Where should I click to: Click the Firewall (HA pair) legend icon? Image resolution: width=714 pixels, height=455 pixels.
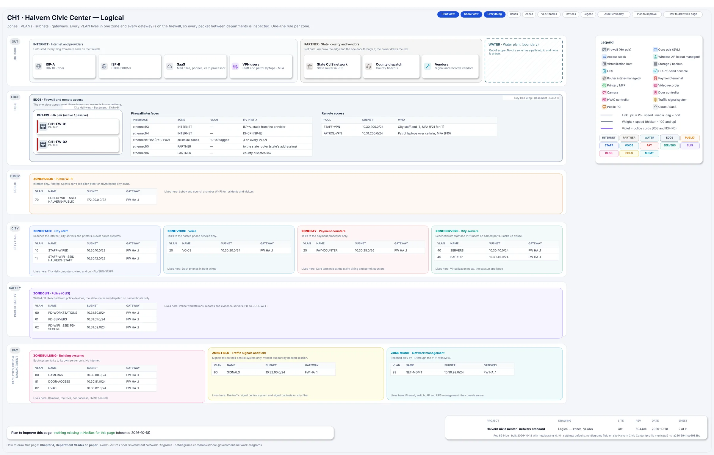coord(604,50)
